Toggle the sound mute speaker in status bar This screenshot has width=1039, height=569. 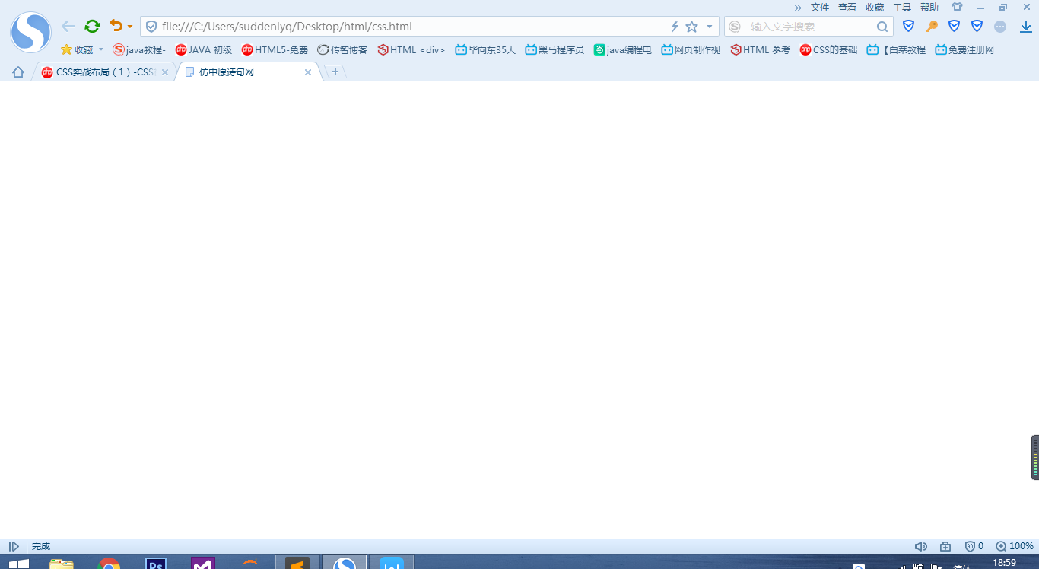920,546
